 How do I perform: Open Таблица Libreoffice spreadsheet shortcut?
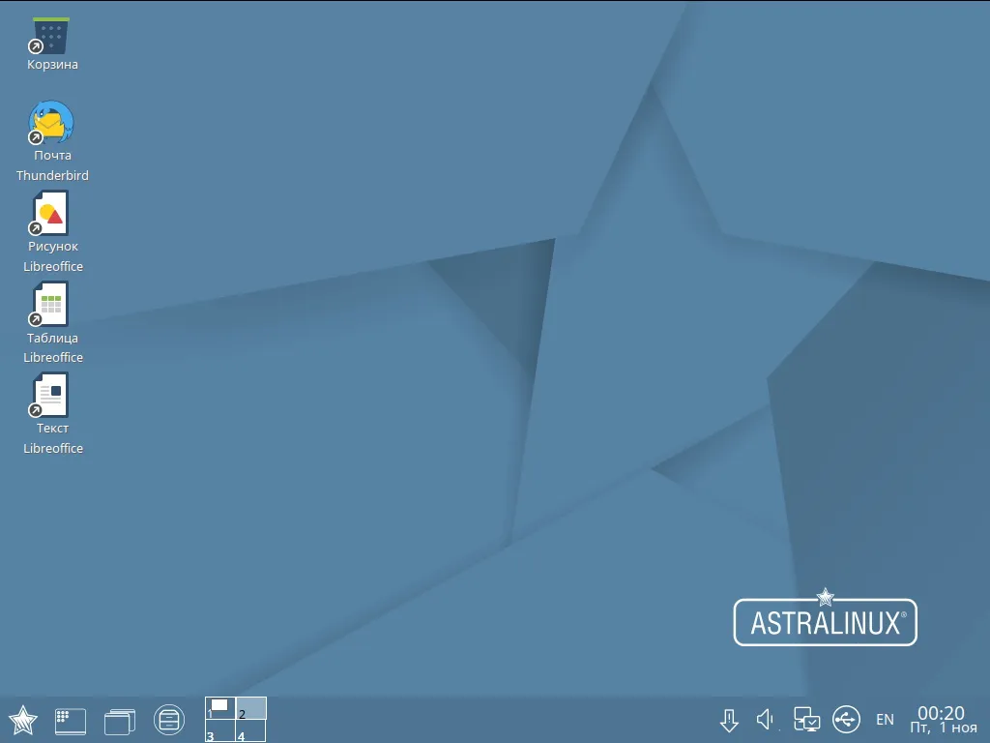(50, 304)
